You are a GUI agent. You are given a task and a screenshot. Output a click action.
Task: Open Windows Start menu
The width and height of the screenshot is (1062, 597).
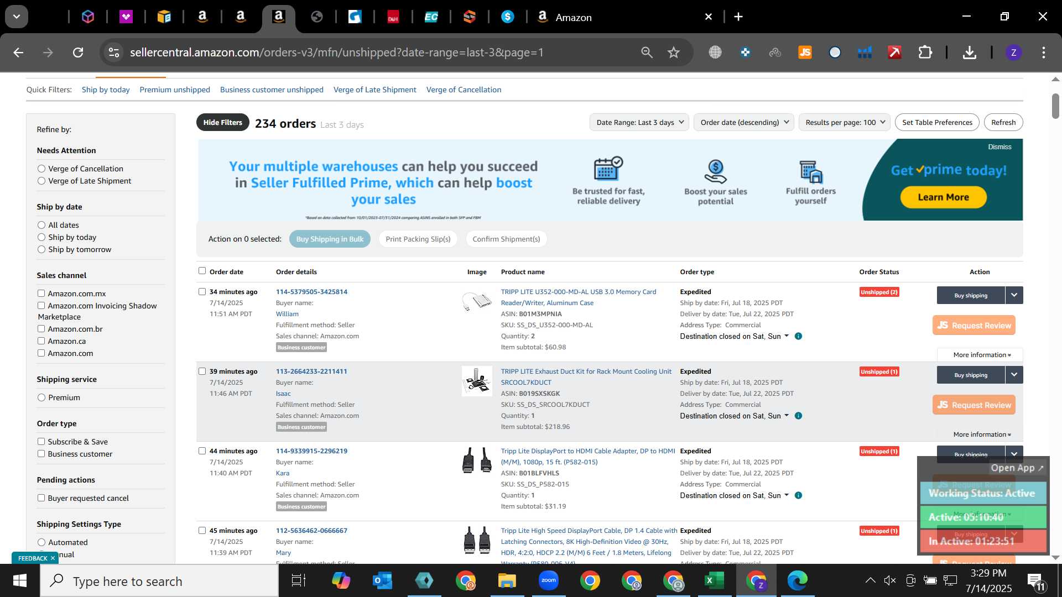click(x=19, y=580)
